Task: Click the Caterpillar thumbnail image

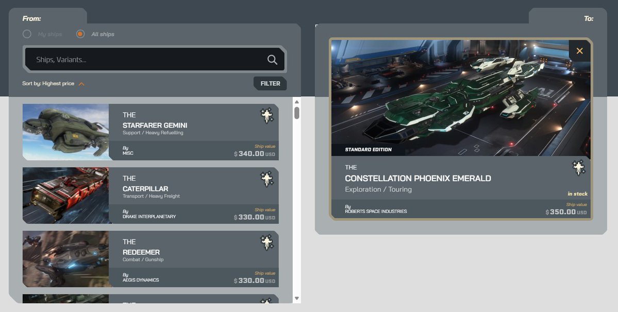Action: 65,196
